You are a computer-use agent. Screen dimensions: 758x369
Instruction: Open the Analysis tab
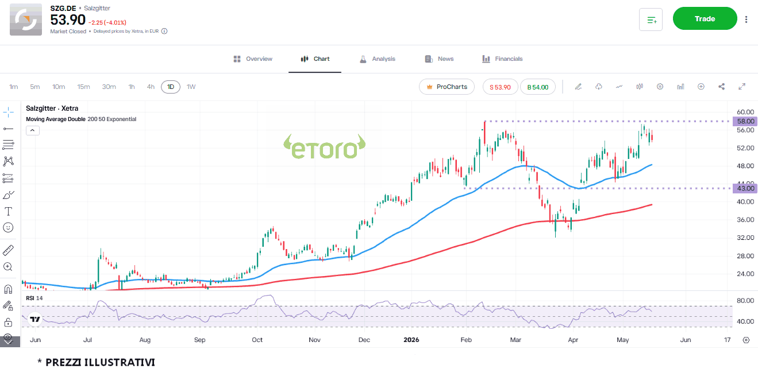(x=377, y=59)
